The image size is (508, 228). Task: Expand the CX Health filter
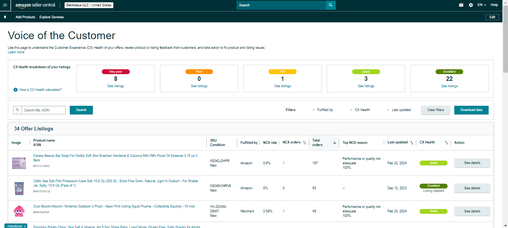click(x=360, y=110)
